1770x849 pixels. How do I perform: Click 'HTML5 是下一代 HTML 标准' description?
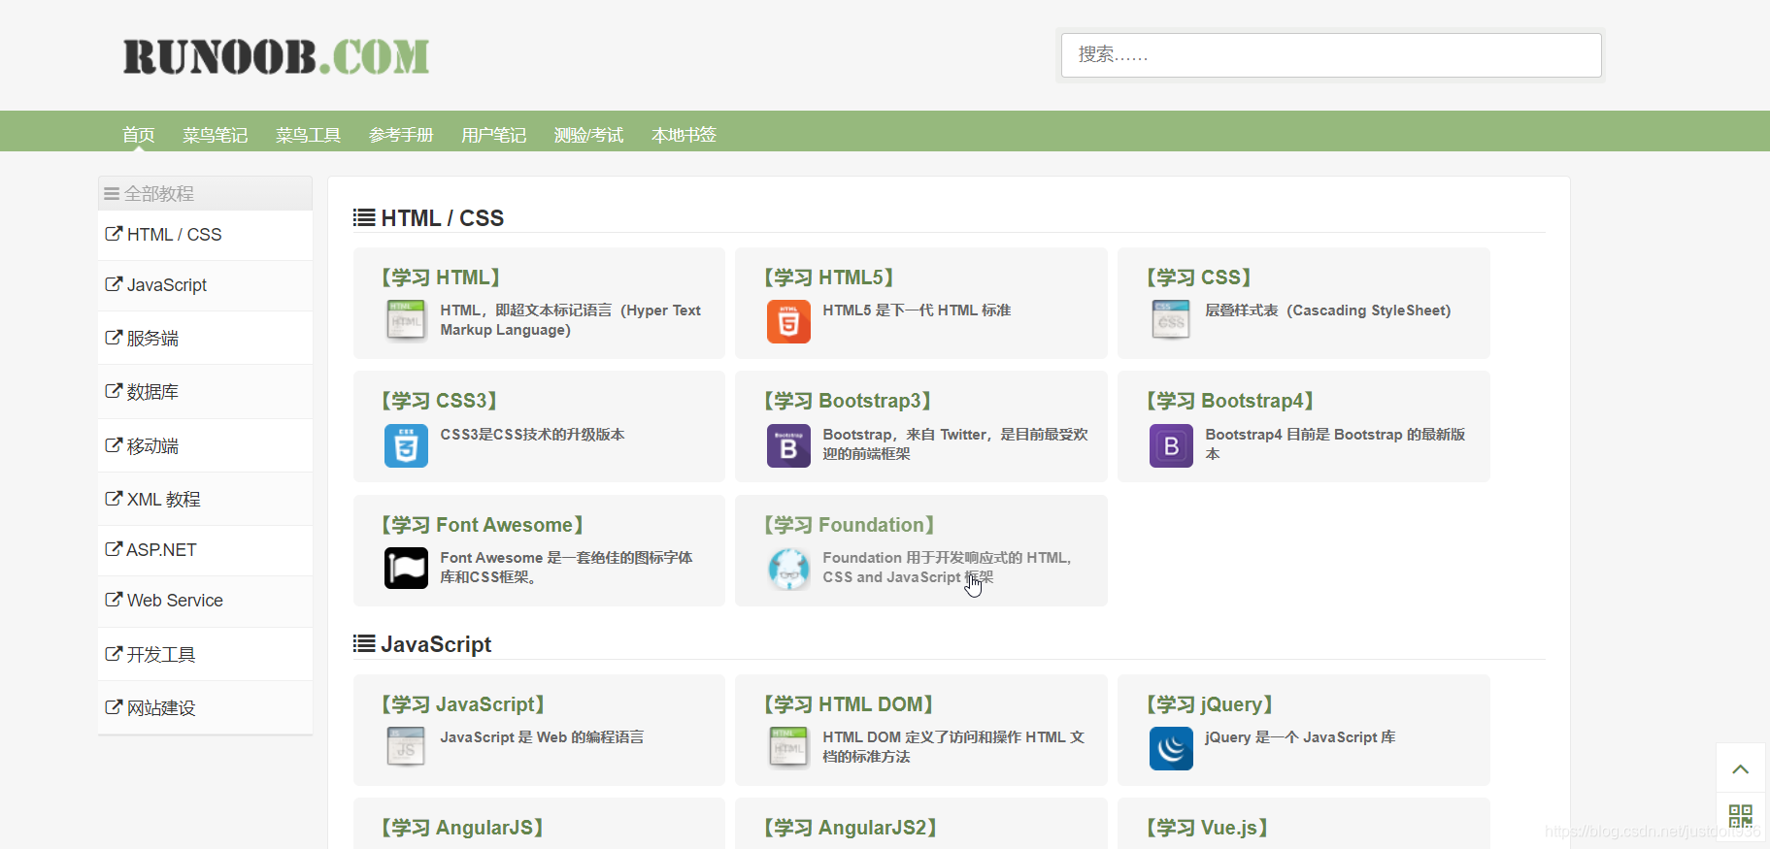tap(917, 310)
